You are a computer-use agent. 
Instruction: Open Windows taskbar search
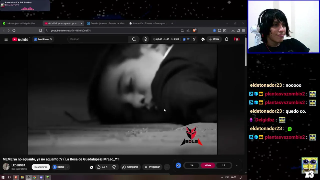pyautogui.click(x=9, y=177)
